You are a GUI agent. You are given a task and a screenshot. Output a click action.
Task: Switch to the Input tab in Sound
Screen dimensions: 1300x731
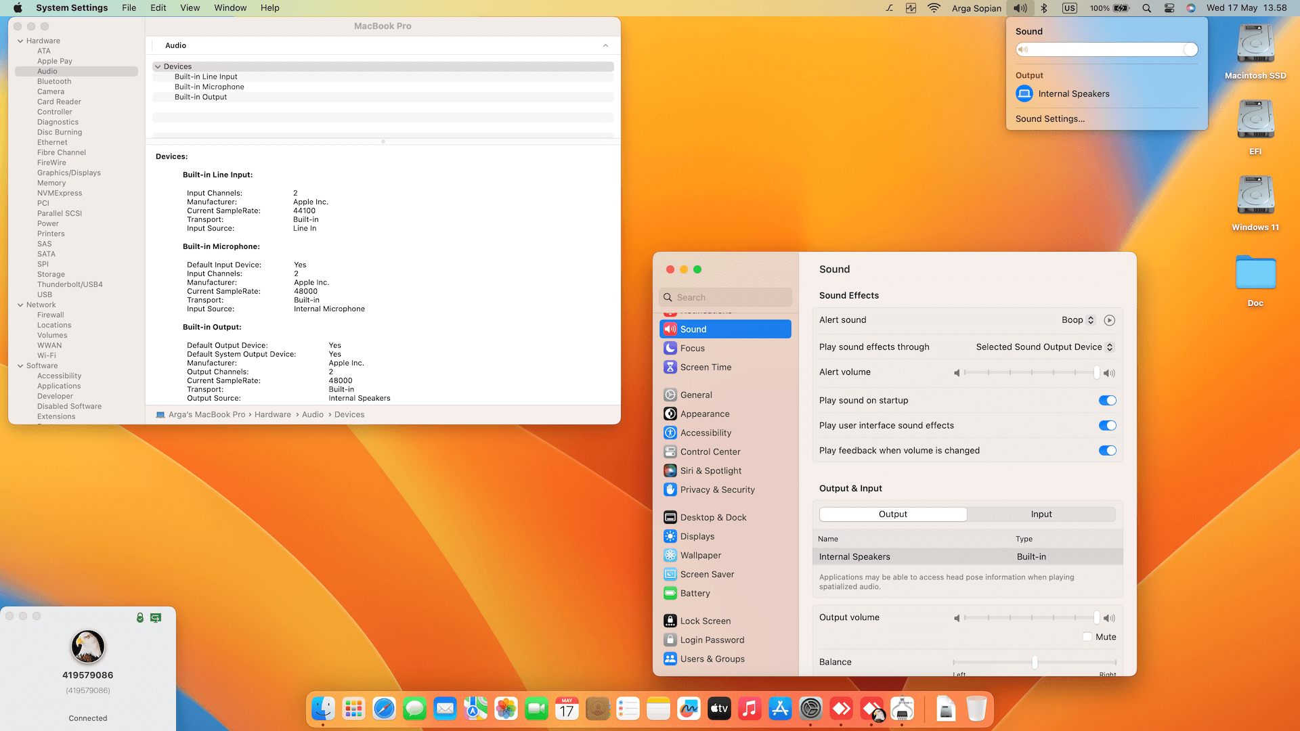click(x=1041, y=514)
